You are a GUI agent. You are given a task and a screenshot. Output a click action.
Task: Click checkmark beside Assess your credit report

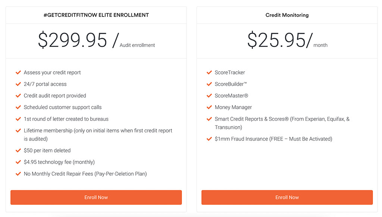tap(18, 73)
